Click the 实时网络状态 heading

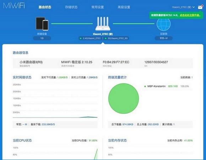22,77
